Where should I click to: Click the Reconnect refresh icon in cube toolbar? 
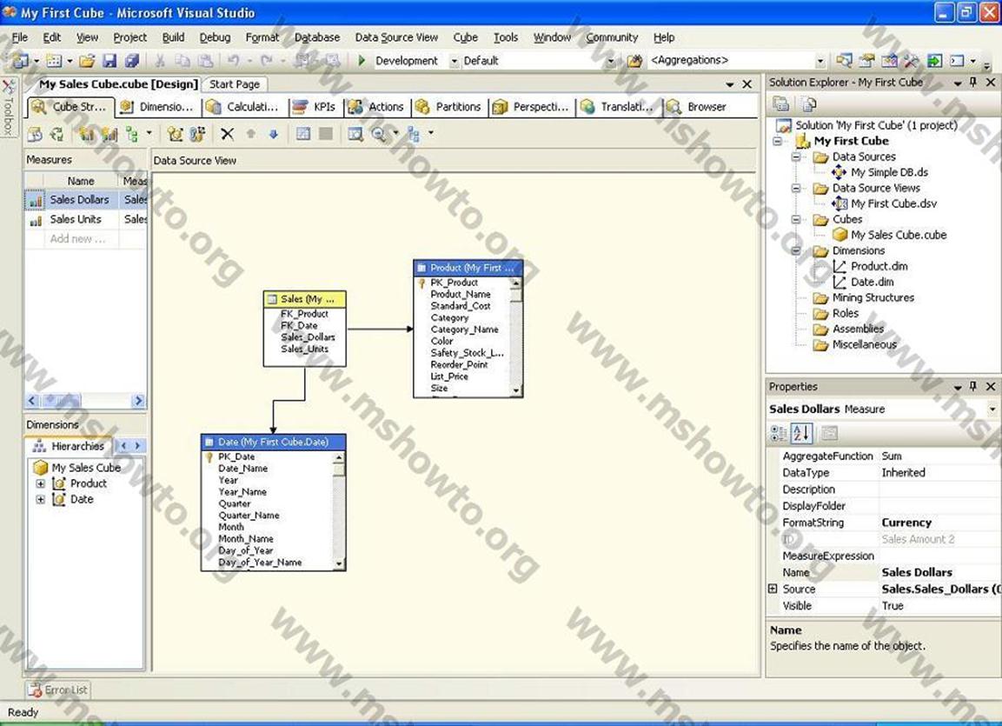(x=56, y=134)
